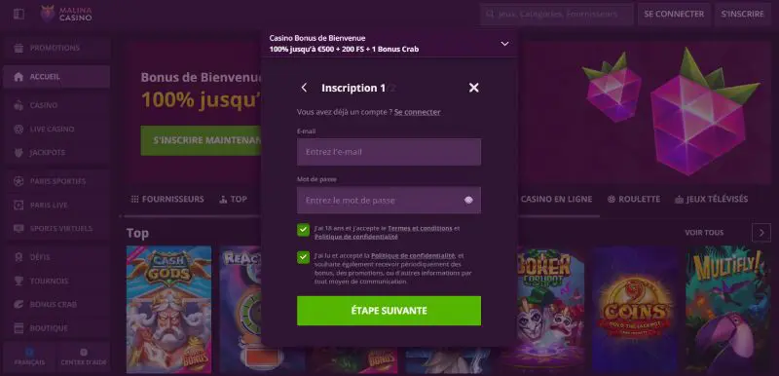Open the Centre d'aide help icon

(84, 352)
